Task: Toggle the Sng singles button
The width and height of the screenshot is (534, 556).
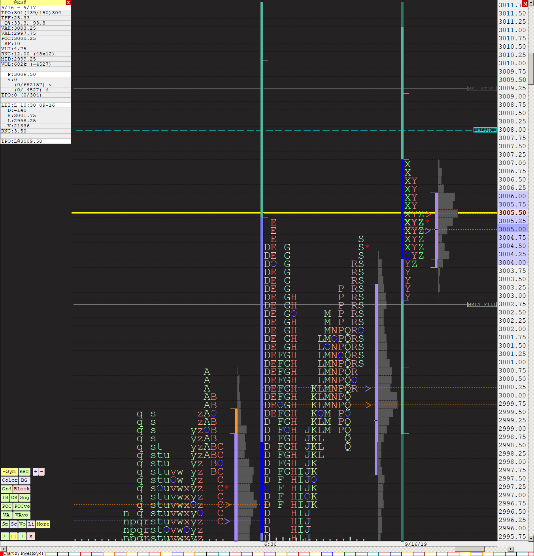Action: click(x=25, y=497)
